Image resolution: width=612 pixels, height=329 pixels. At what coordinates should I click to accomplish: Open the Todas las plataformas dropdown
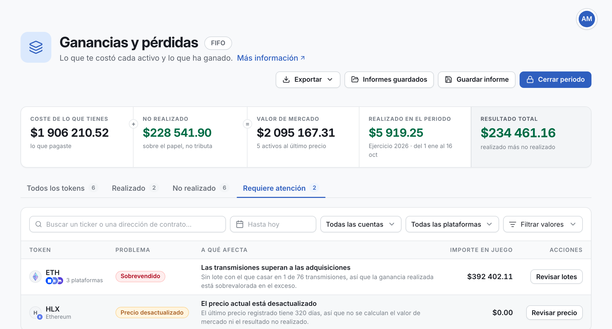(452, 224)
